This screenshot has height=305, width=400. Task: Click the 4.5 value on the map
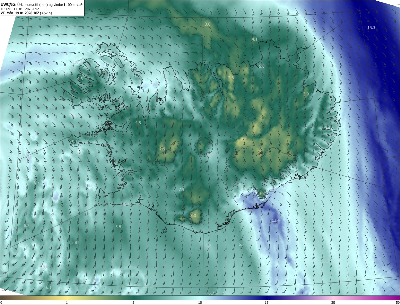coord(138,123)
